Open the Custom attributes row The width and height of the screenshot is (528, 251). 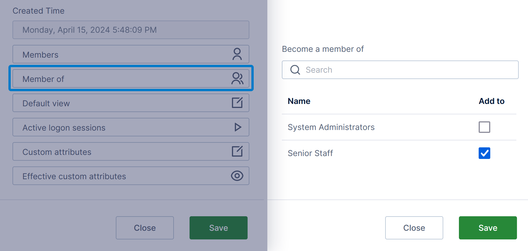point(131,151)
